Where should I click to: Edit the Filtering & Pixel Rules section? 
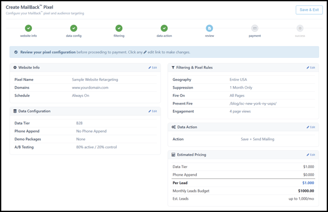(x=311, y=68)
